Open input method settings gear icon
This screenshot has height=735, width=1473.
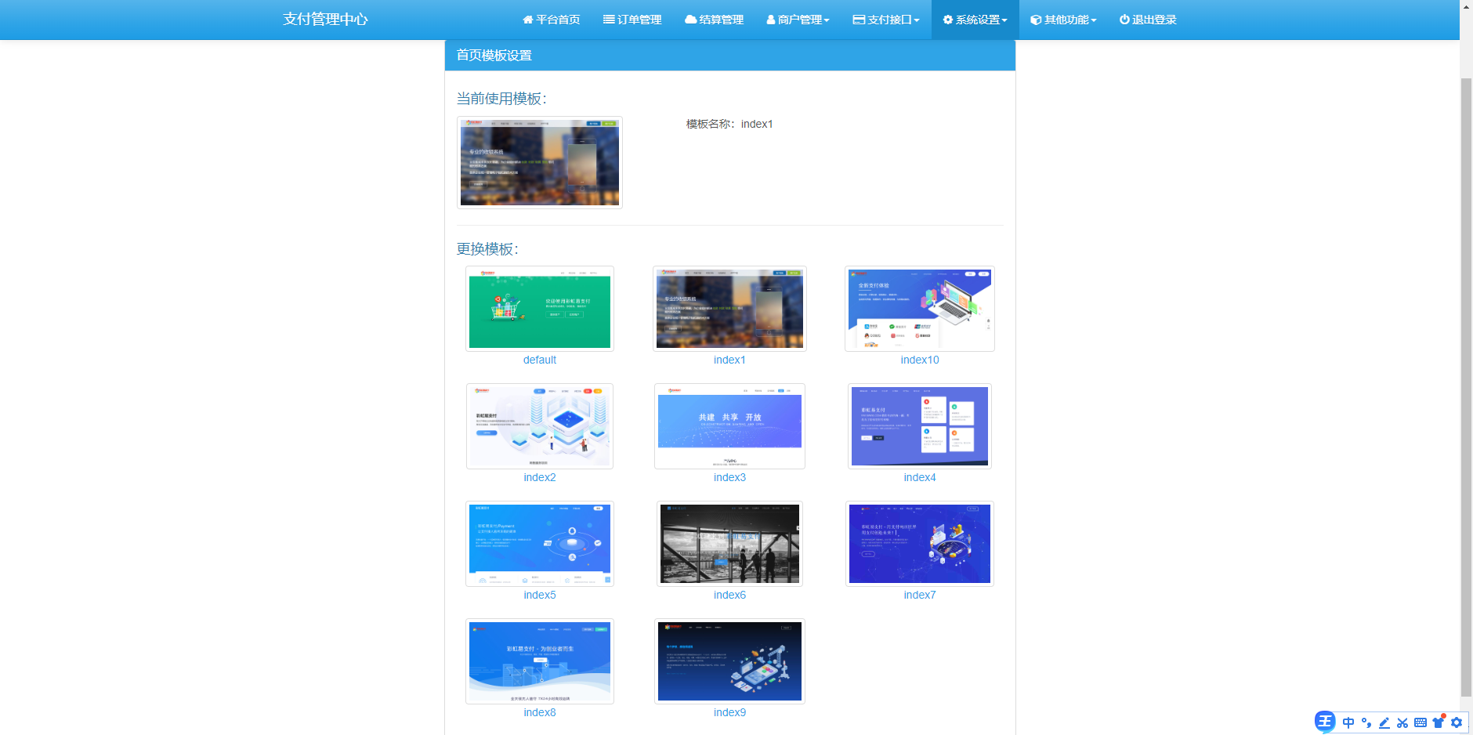(1457, 722)
